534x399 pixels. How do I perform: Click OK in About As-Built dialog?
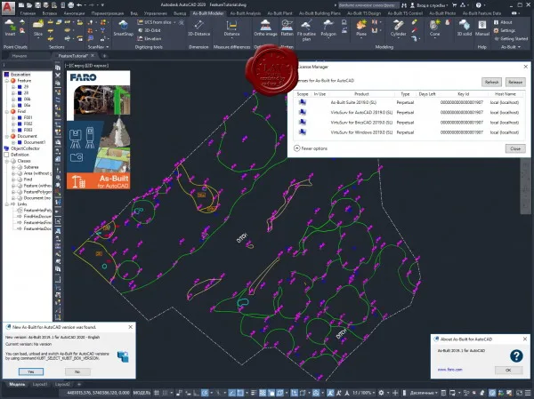[x=508, y=370]
